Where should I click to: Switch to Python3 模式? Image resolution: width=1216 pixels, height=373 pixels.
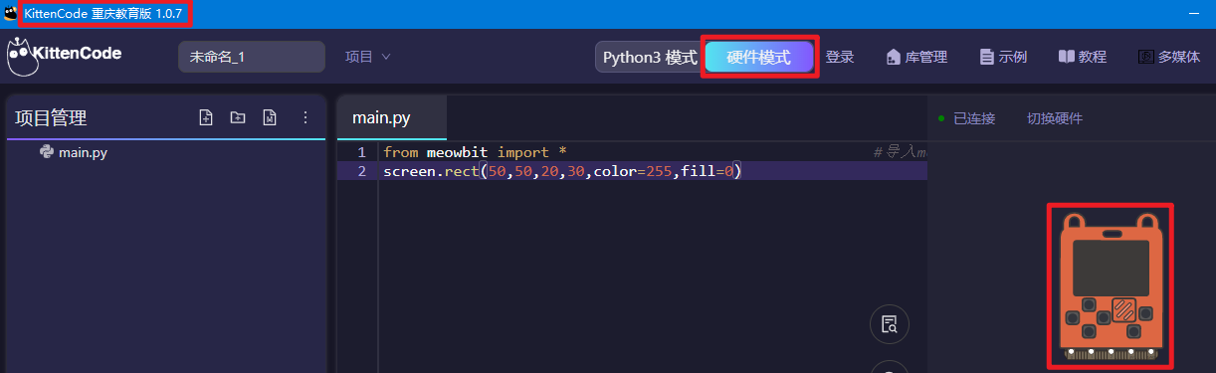click(x=649, y=58)
